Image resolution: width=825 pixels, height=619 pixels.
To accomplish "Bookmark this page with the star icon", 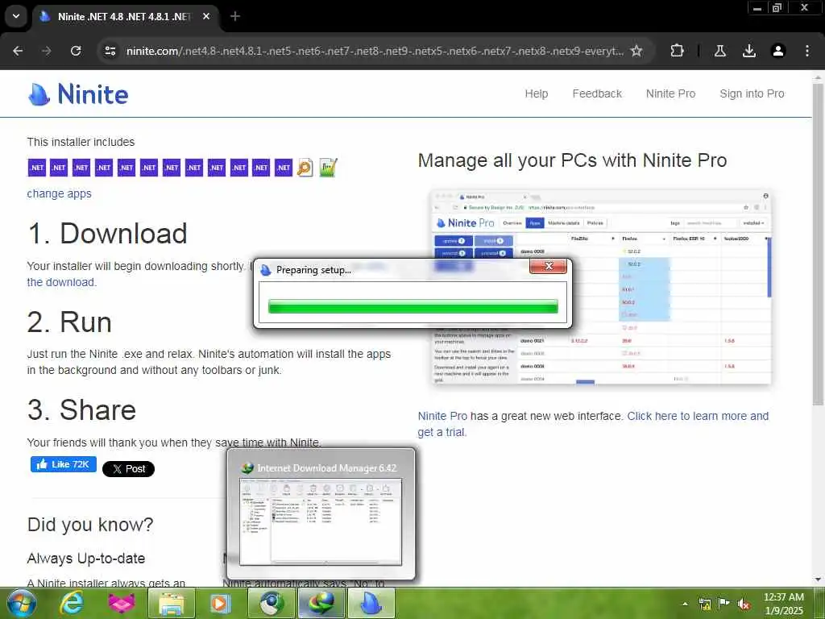I will point(636,51).
